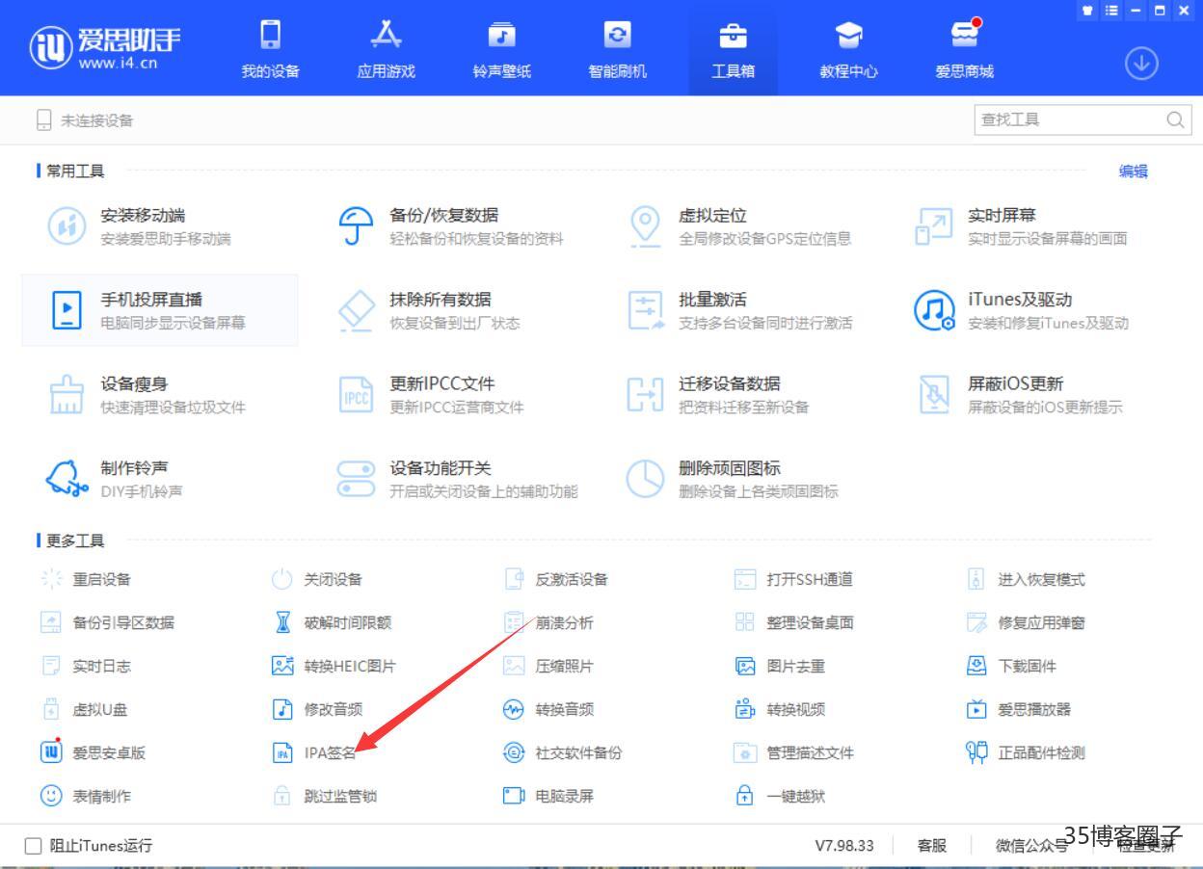Open 图片去重 tool

tap(781, 666)
